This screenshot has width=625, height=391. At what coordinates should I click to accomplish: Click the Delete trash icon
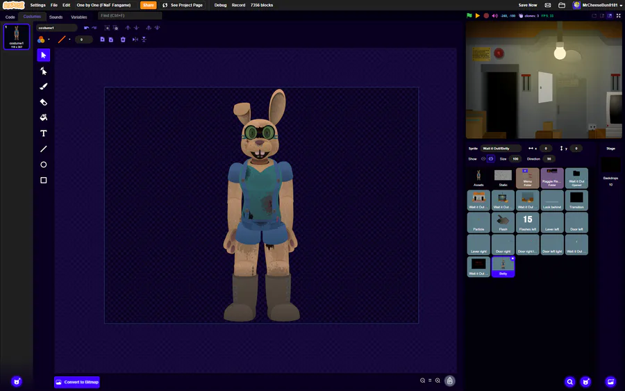coord(123,40)
